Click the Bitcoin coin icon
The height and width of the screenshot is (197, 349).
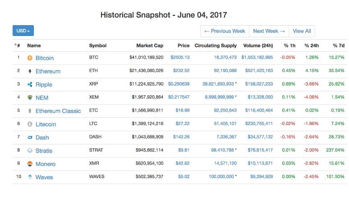(30, 58)
